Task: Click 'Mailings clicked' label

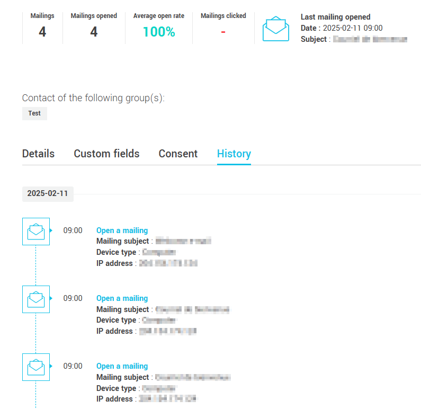Action: point(223,16)
